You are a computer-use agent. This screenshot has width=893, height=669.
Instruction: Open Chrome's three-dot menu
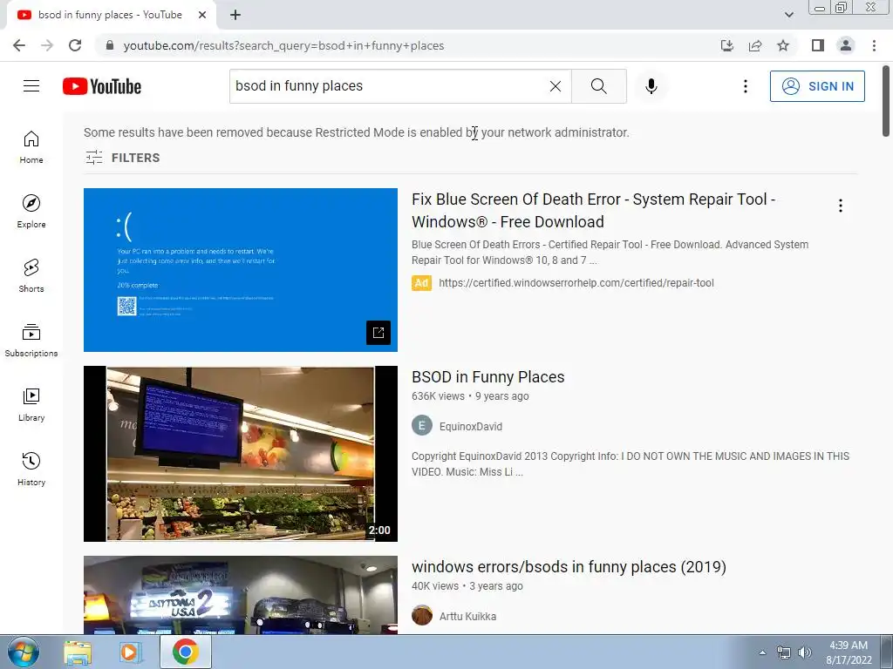(x=874, y=45)
